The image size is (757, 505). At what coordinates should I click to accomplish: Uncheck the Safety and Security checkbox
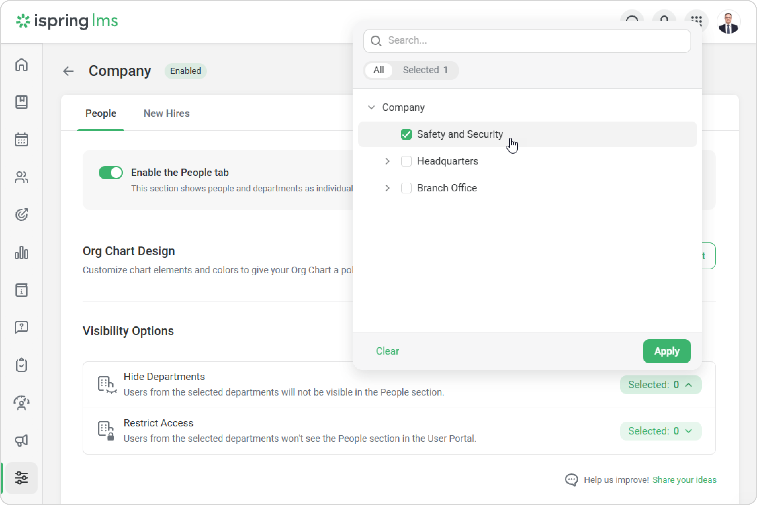[406, 134]
